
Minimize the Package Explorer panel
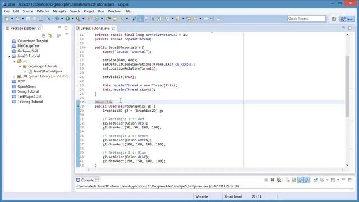(x=59, y=27)
